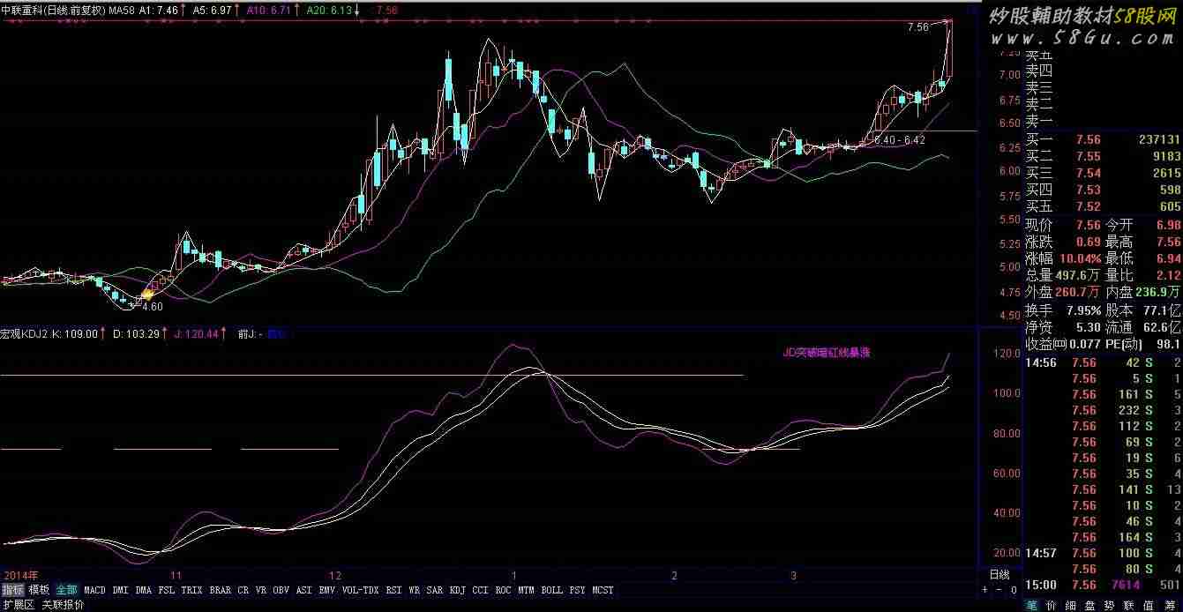
Task: Select the 联 tab
Action: pyautogui.click(x=1128, y=605)
